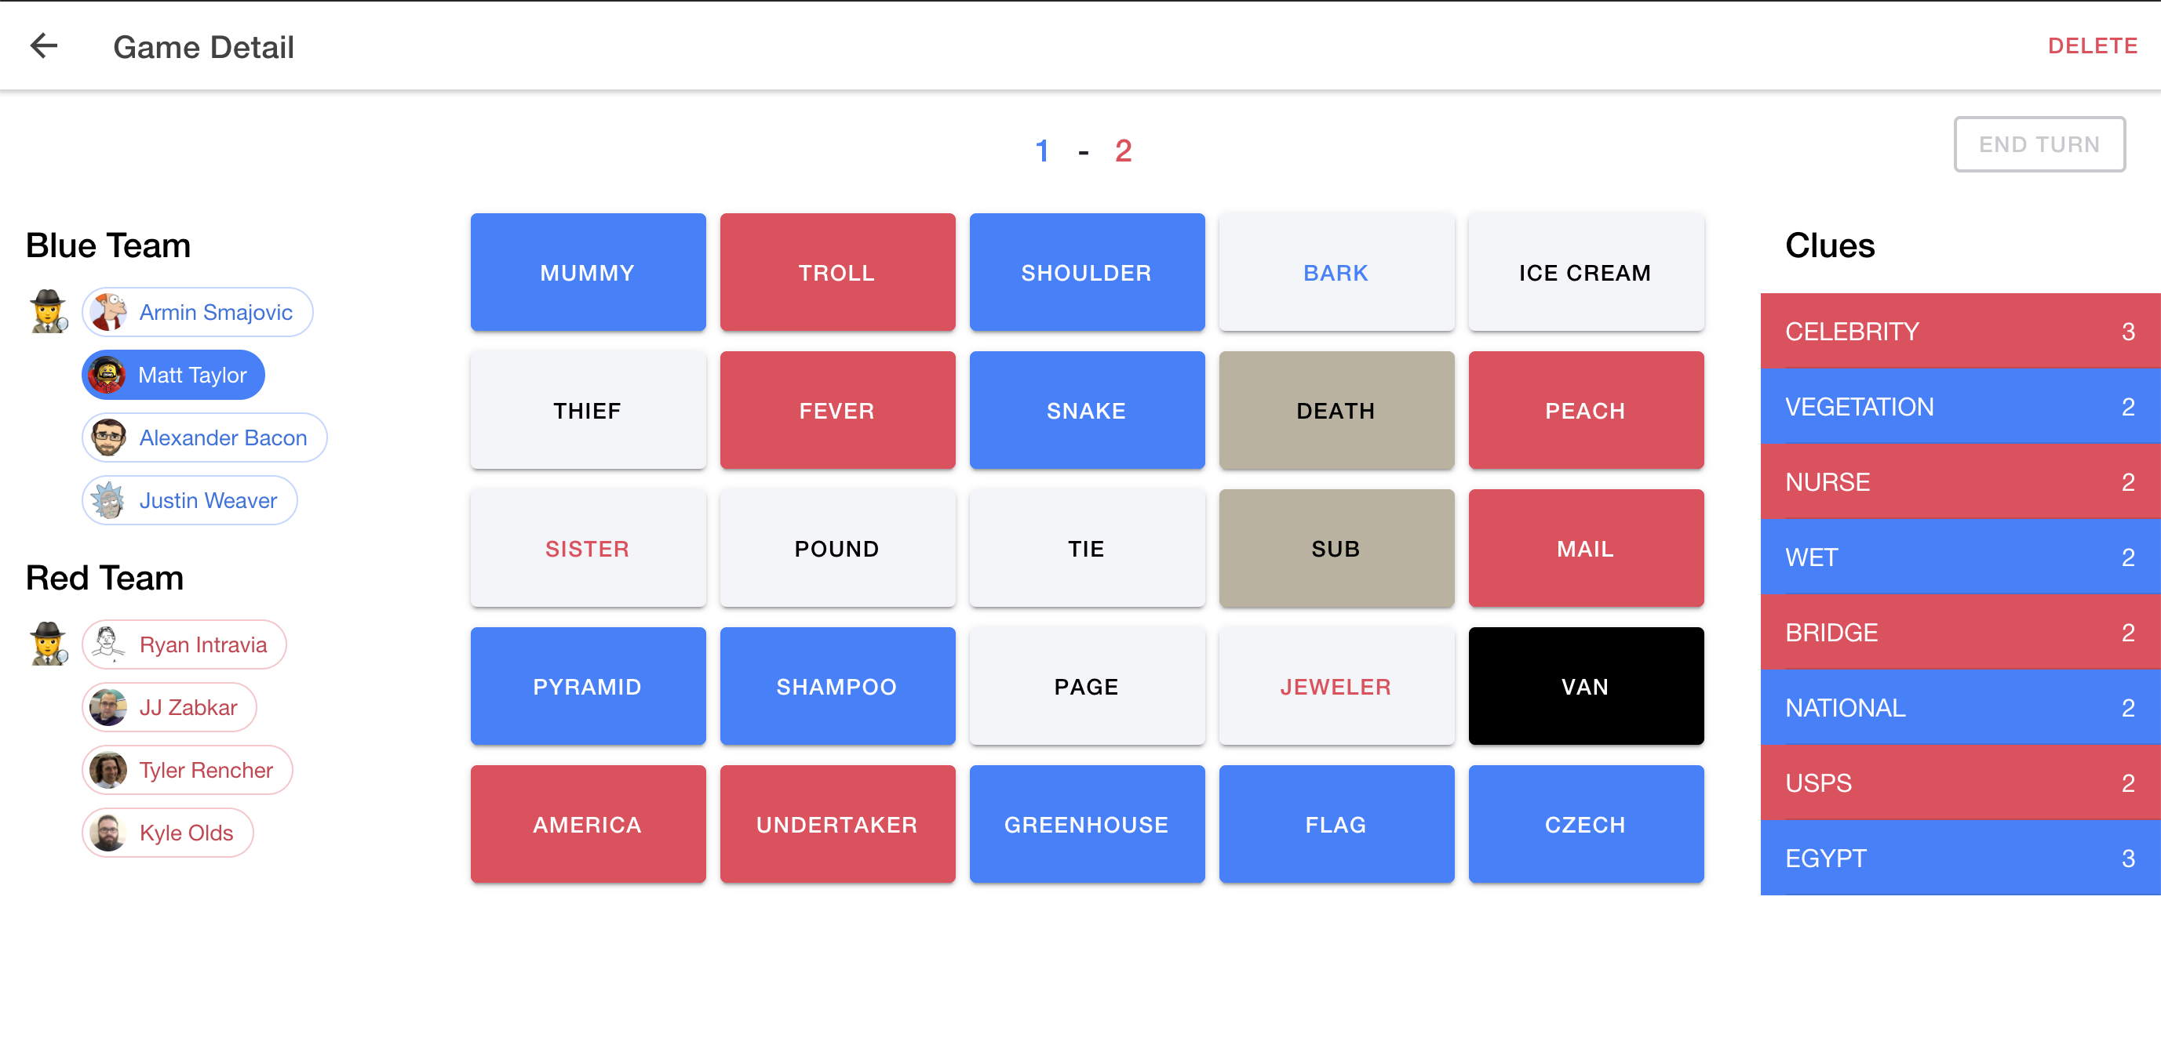The image size is (2161, 1049).
Task: Select the Matt Taylor player chip
Action: pyautogui.click(x=173, y=376)
